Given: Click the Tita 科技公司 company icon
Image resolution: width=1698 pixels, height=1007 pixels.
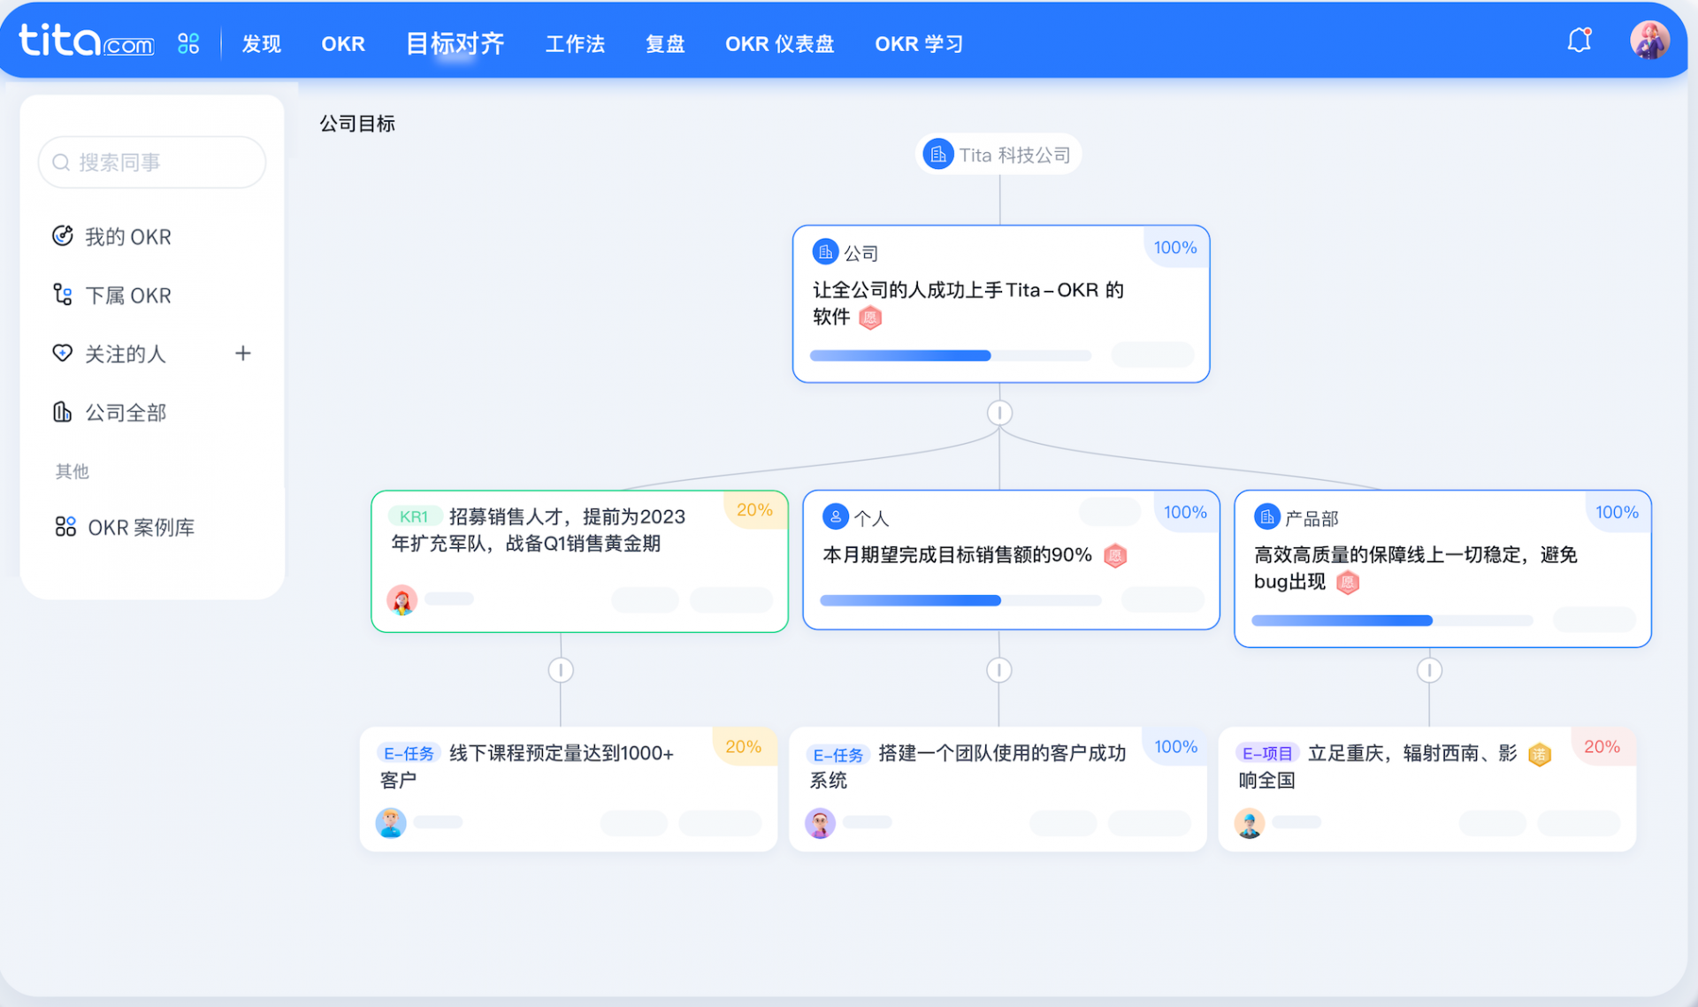Looking at the screenshot, I should click(938, 155).
